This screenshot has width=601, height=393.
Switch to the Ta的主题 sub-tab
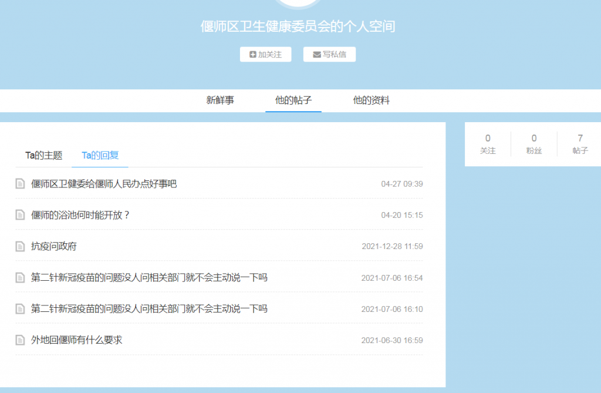pyautogui.click(x=43, y=156)
